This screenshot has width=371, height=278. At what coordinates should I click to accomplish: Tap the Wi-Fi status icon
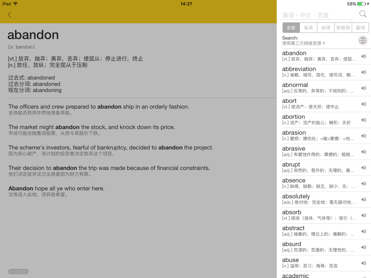click(x=15, y=4)
